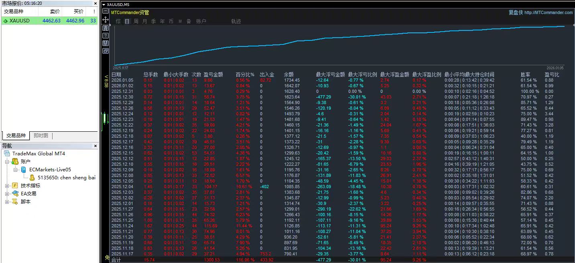Click the 最大浮亏金额 column header
This screenshot has width=575, height=263.
pyautogui.click(x=330, y=74)
